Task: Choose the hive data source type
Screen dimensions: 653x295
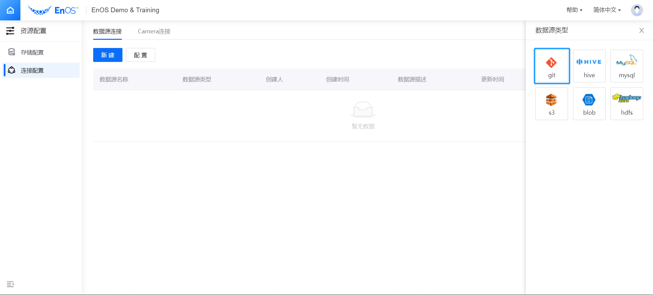Action: [x=589, y=66]
